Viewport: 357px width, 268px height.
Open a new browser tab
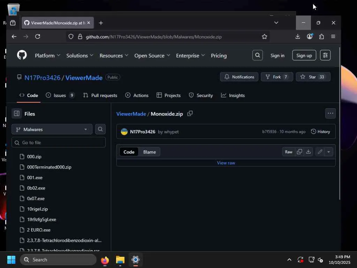click(x=101, y=23)
